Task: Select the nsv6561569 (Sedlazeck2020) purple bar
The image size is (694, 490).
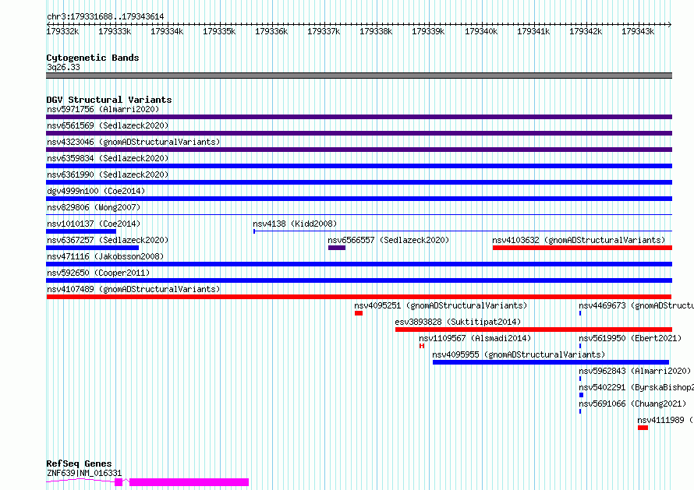Action: (x=359, y=133)
